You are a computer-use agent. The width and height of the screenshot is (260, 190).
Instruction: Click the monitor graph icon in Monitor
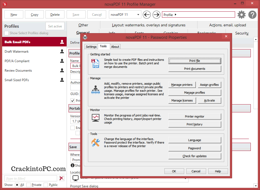96,118
